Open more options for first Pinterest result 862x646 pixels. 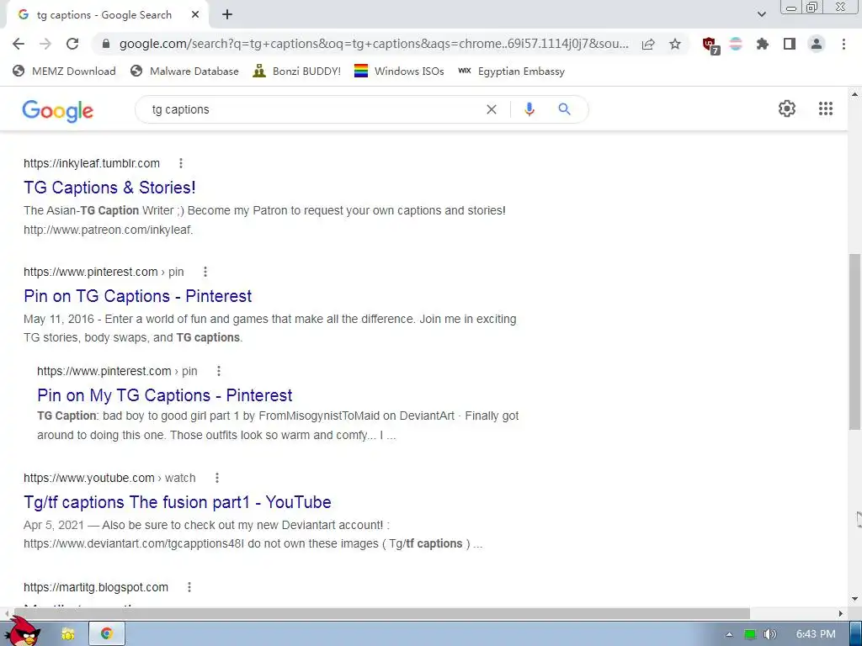tap(205, 272)
